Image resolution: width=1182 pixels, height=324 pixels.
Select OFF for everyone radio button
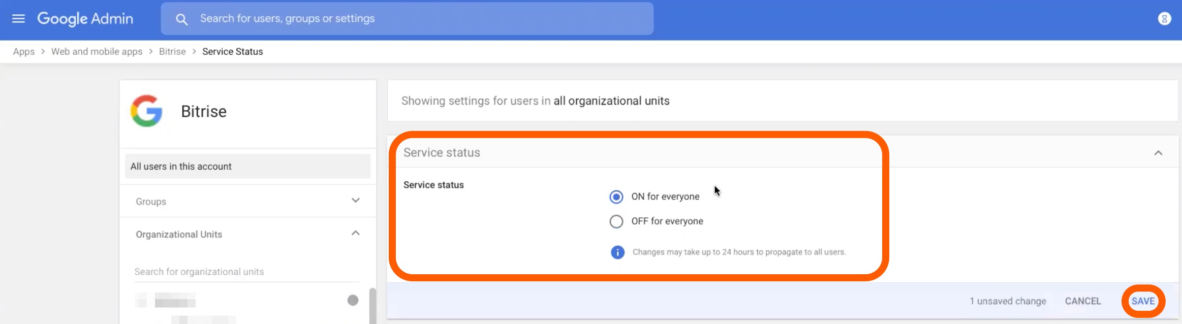[x=616, y=221]
